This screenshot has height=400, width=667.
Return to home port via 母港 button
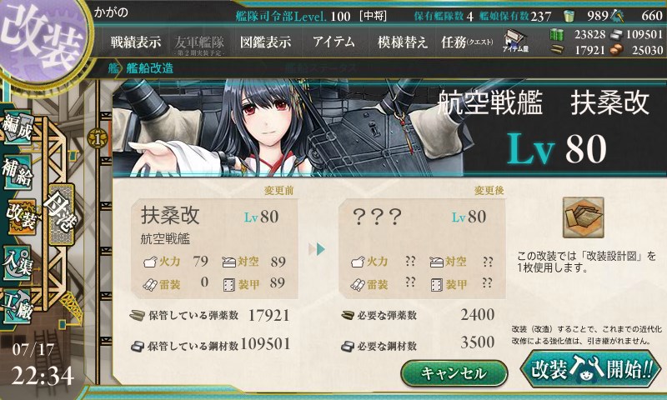pos(62,214)
